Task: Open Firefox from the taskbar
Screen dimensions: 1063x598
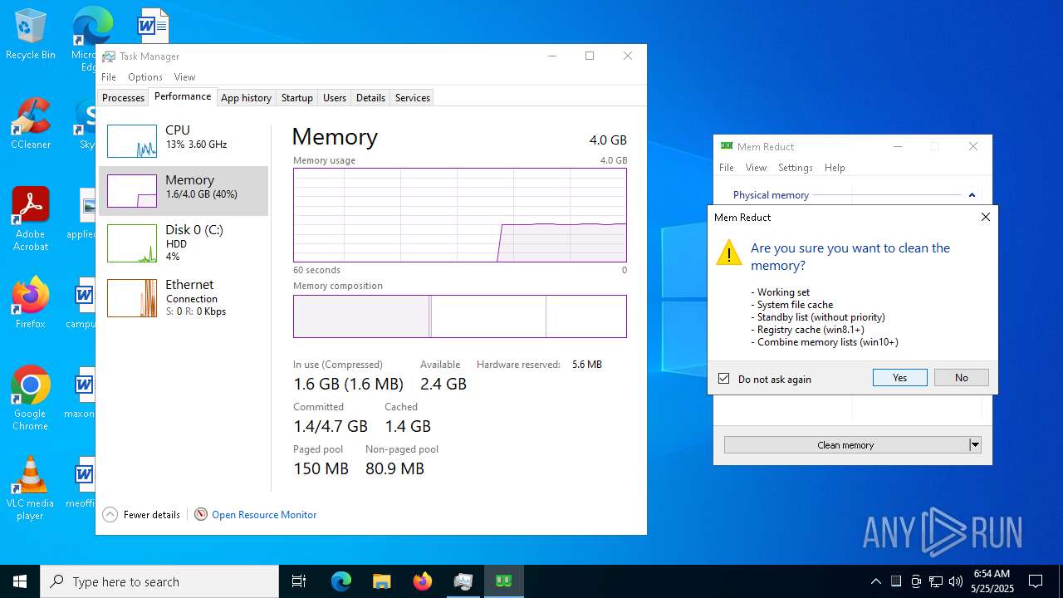Action: tap(423, 581)
